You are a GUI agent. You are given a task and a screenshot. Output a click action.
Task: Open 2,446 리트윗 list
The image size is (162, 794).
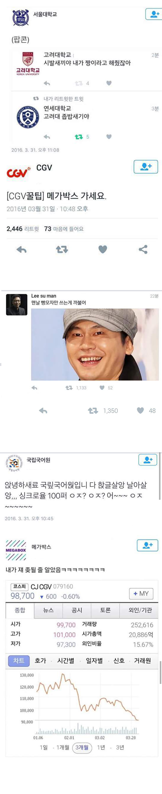click(x=23, y=229)
